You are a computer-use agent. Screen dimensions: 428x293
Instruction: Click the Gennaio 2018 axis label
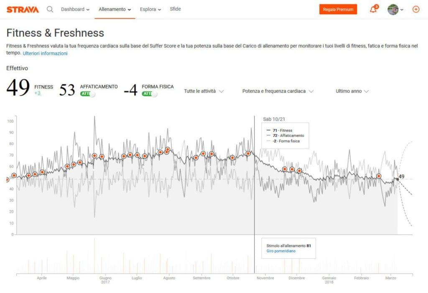pos(329,280)
